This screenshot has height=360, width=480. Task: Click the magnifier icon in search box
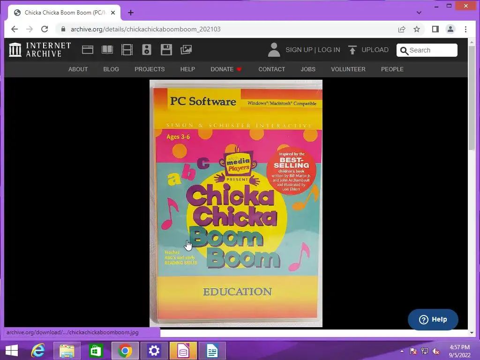pyautogui.click(x=404, y=51)
